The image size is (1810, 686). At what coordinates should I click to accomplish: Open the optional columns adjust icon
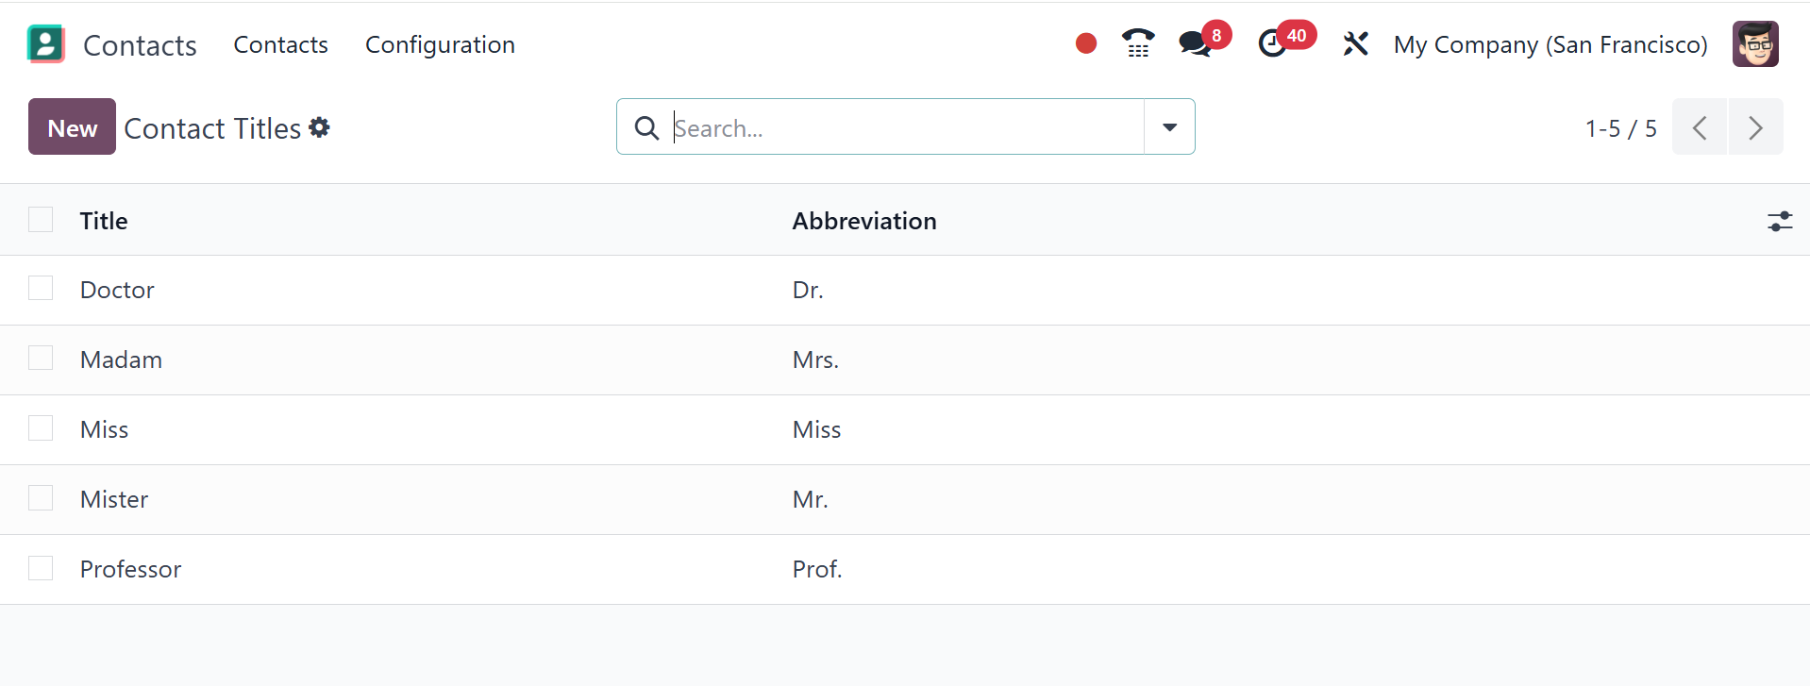click(x=1779, y=221)
